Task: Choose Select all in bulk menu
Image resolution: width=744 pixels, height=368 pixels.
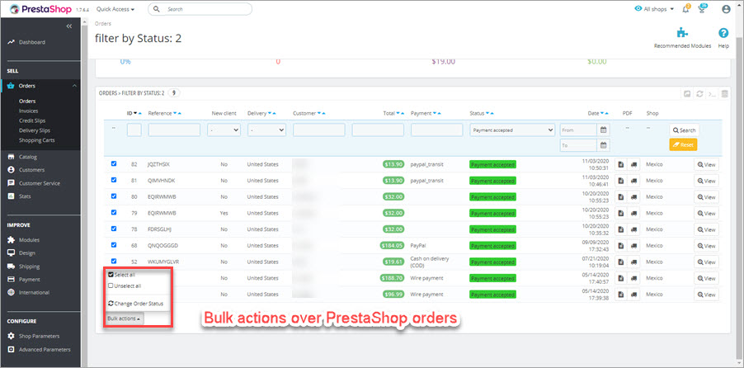Action: [x=122, y=275]
